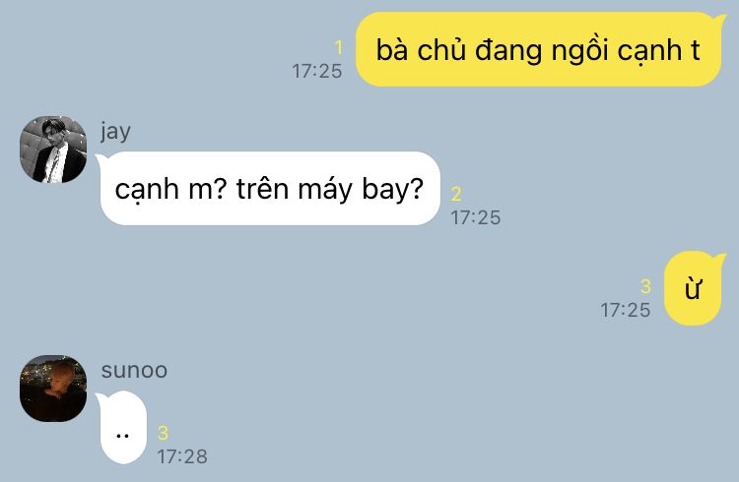Image resolution: width=739 pixels, height=482 pixels.
Task: Click unread count 3 beside the "ừ" message
Action: (x=645, y=286)
